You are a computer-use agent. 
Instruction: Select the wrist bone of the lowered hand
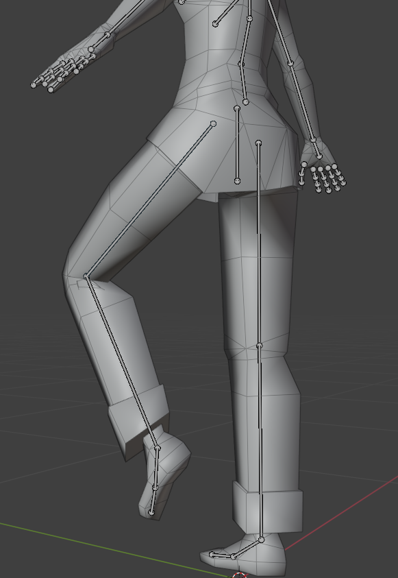pyautogui.click(x=316, y=149)
